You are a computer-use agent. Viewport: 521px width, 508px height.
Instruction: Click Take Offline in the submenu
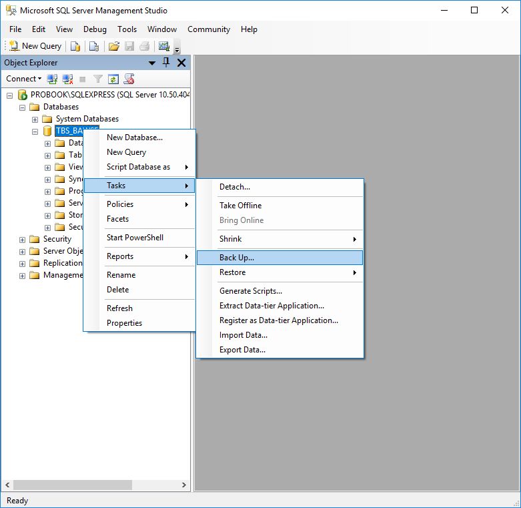coord(240,206)
